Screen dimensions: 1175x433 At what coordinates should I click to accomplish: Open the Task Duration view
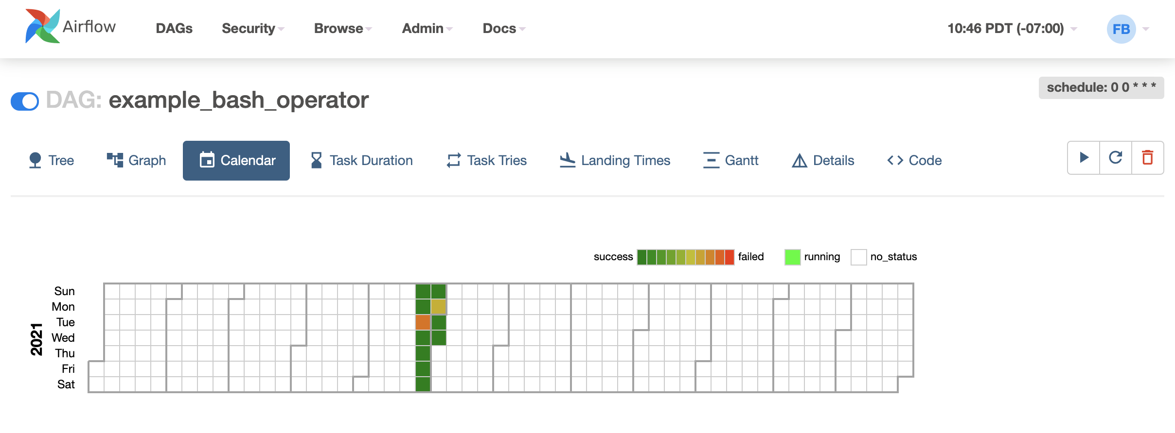point(362,161)
